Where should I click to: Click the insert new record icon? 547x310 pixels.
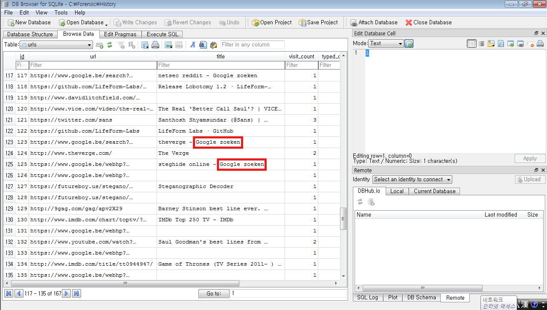[x=99, y=45]
